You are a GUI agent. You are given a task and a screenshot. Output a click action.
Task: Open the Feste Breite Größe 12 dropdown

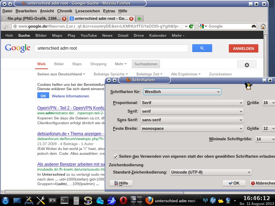[269, 128]
